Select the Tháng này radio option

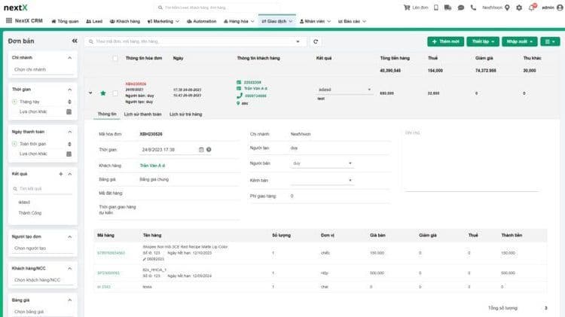click(x=15, y=100)
